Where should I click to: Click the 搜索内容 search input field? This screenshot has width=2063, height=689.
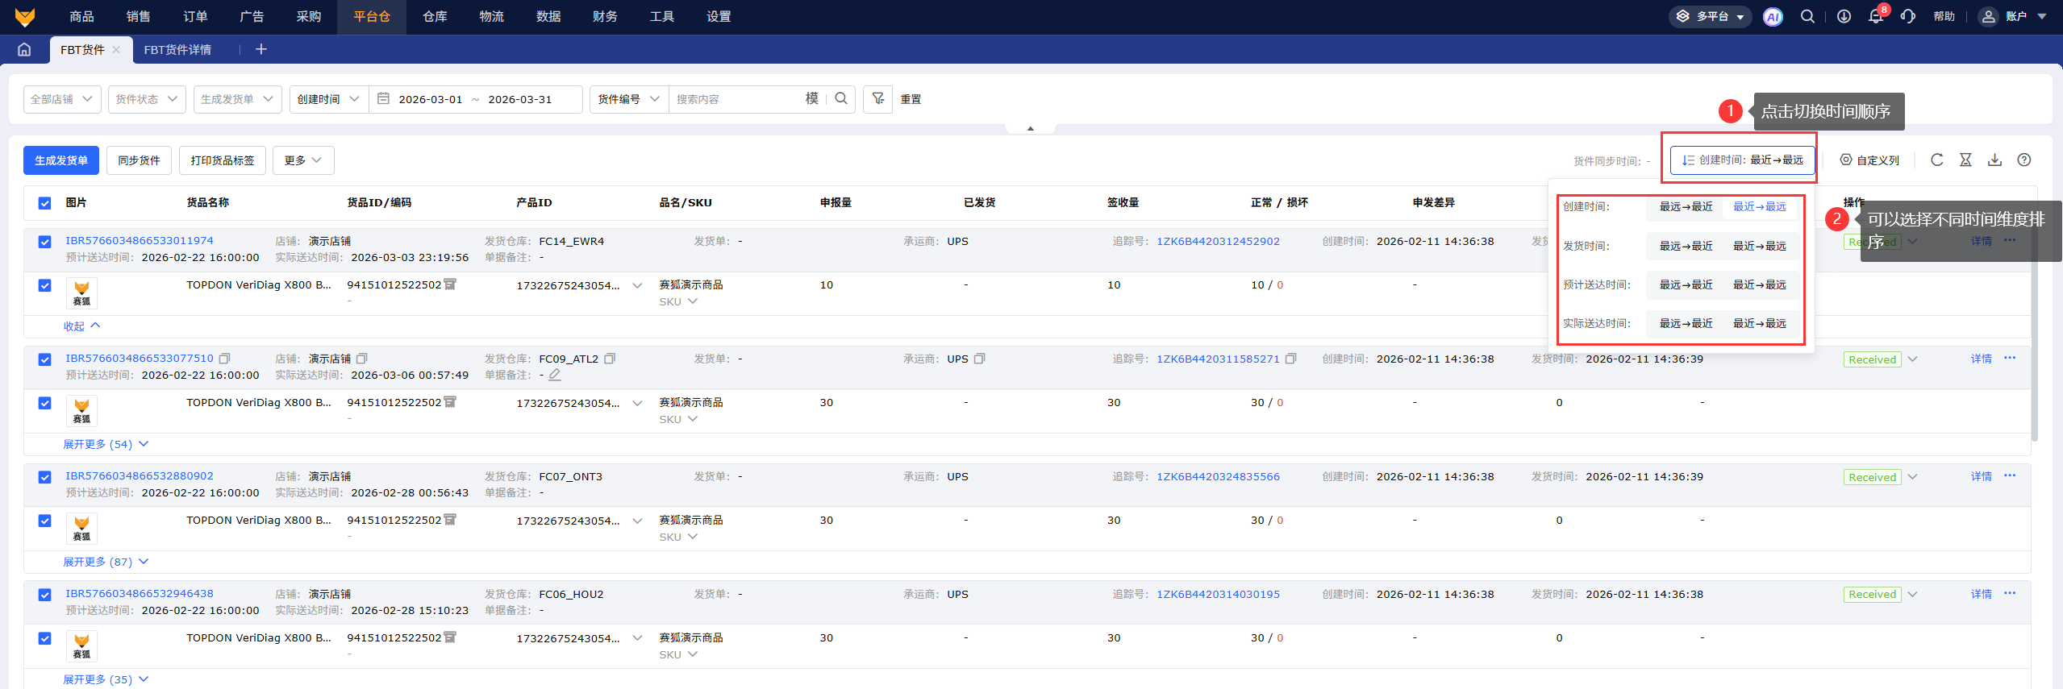click(736, 99)
